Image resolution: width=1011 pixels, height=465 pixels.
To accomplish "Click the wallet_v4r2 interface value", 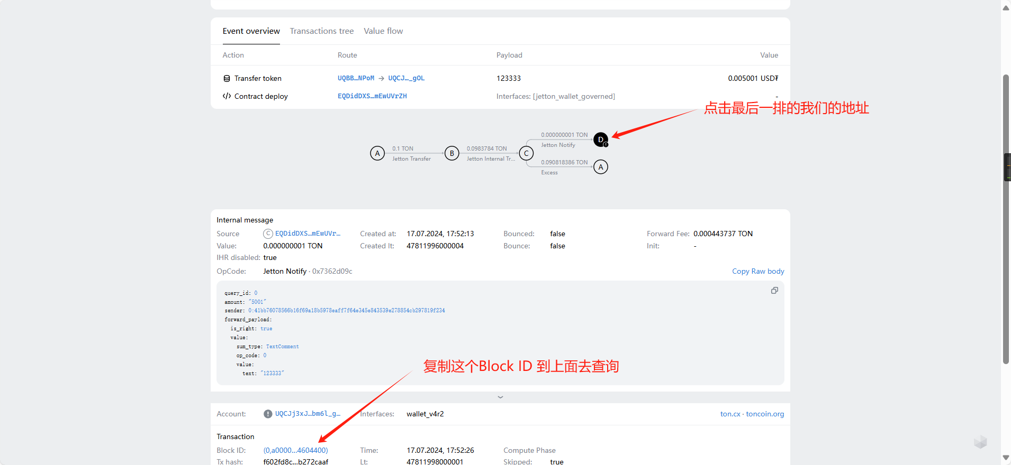I will click(x=425, y=414).
